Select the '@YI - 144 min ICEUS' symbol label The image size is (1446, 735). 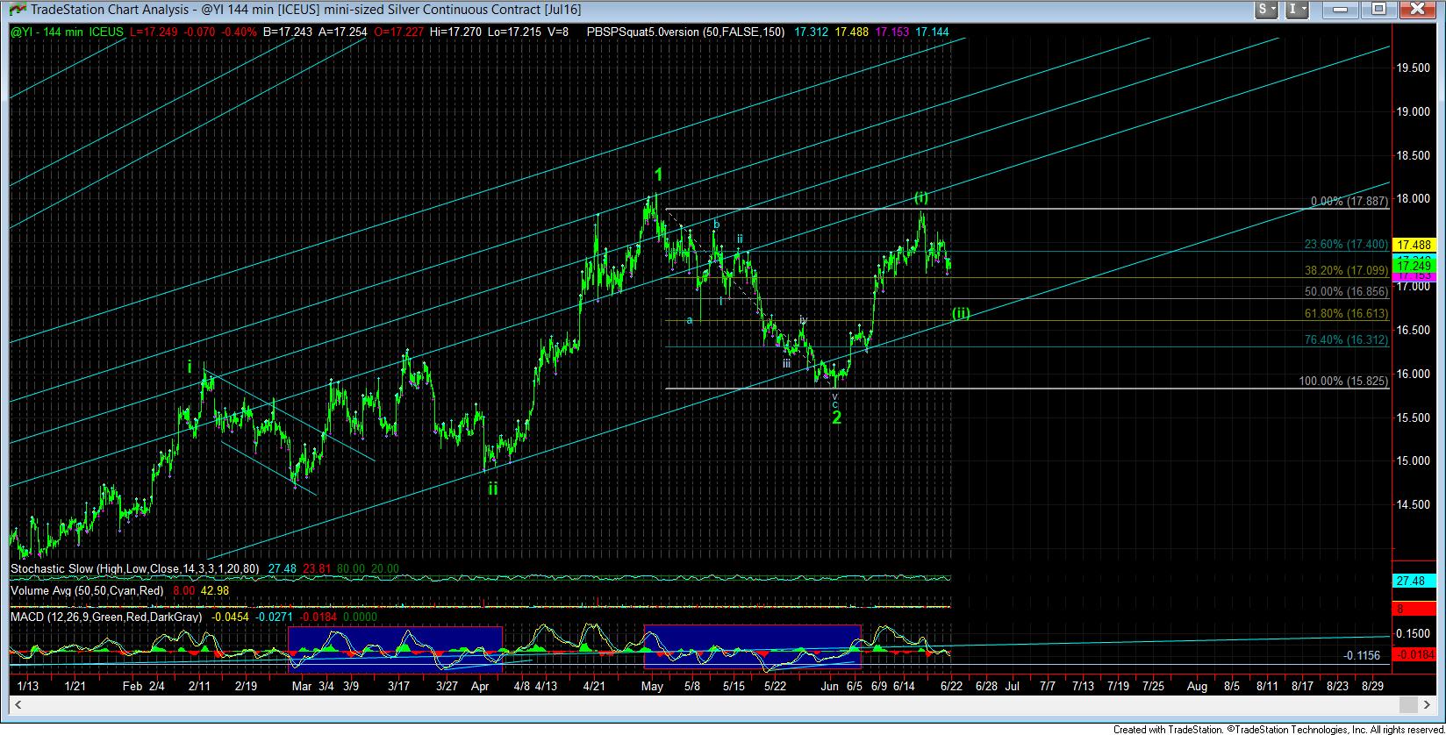(x=68, y=32)
